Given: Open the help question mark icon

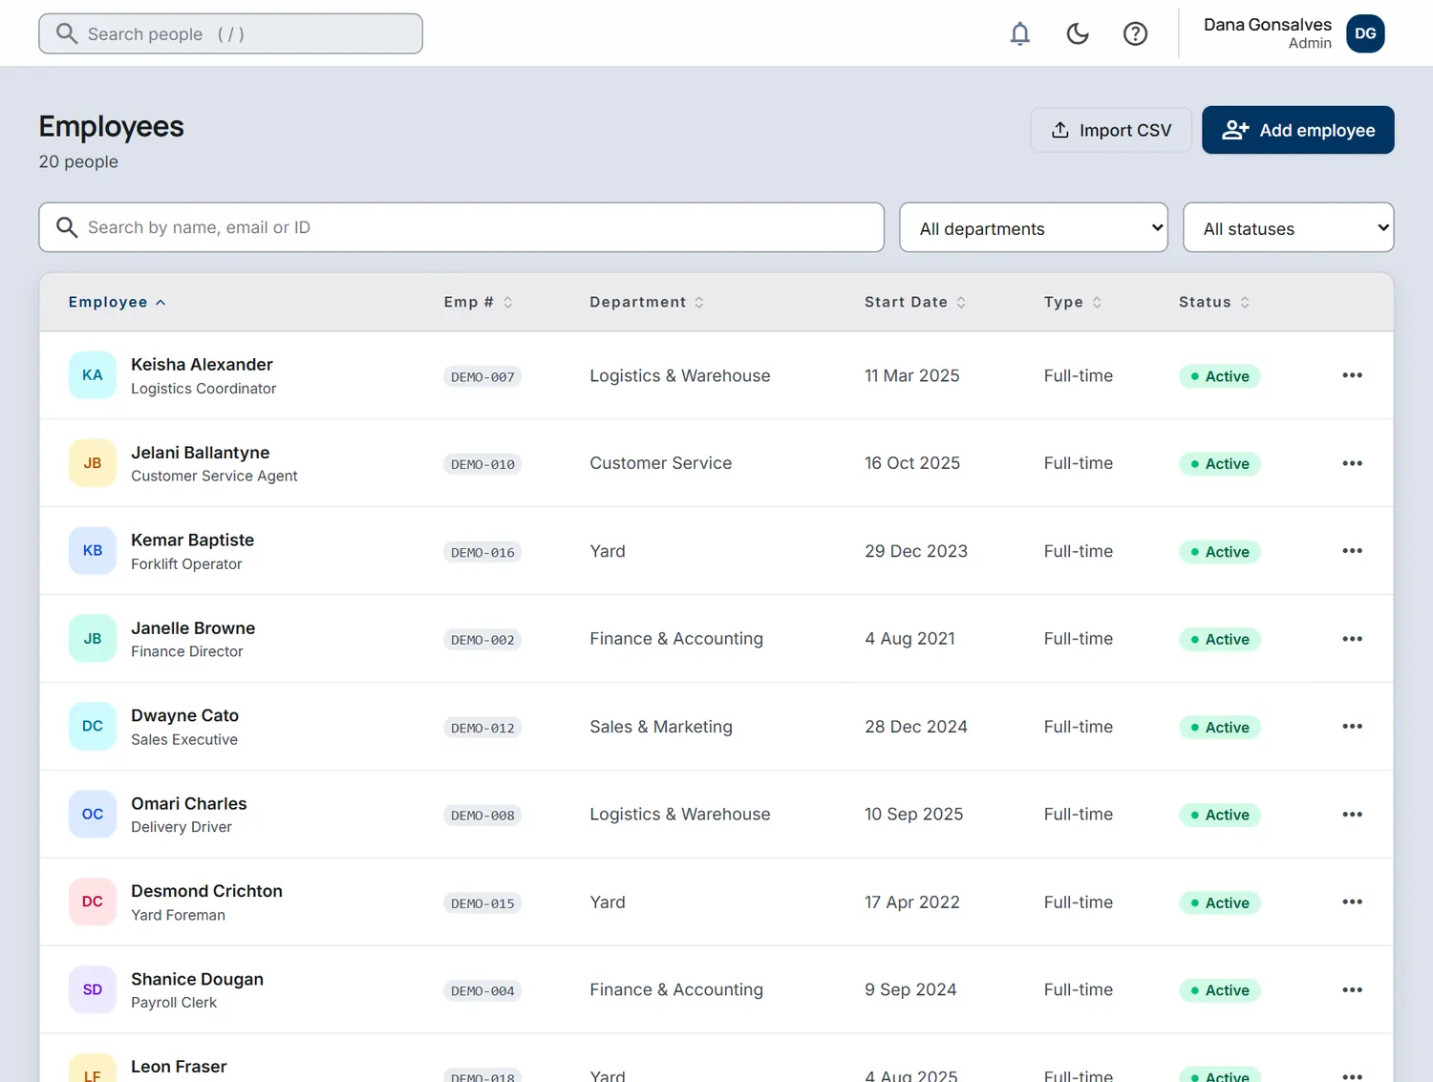Looking at the screenshot, I should pos(1135,34).
